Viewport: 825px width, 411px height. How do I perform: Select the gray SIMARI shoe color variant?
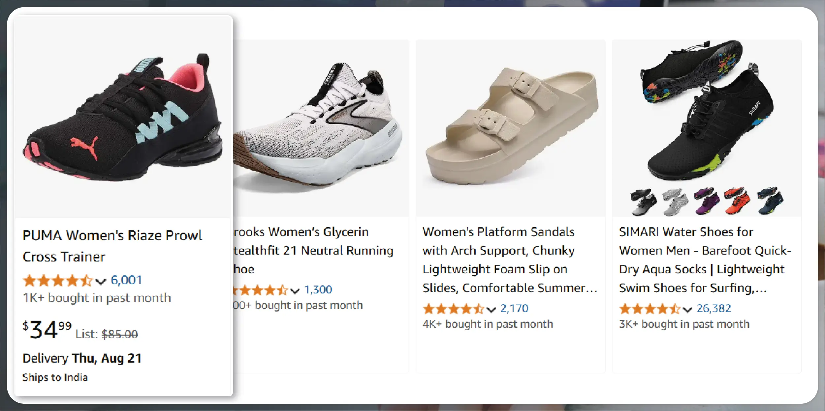[675, 201]
